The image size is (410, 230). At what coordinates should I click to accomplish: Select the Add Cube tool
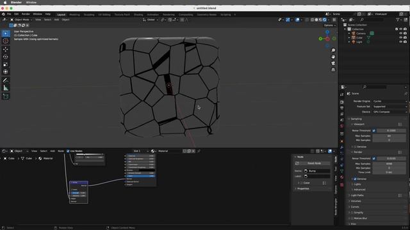coord(6,96)
